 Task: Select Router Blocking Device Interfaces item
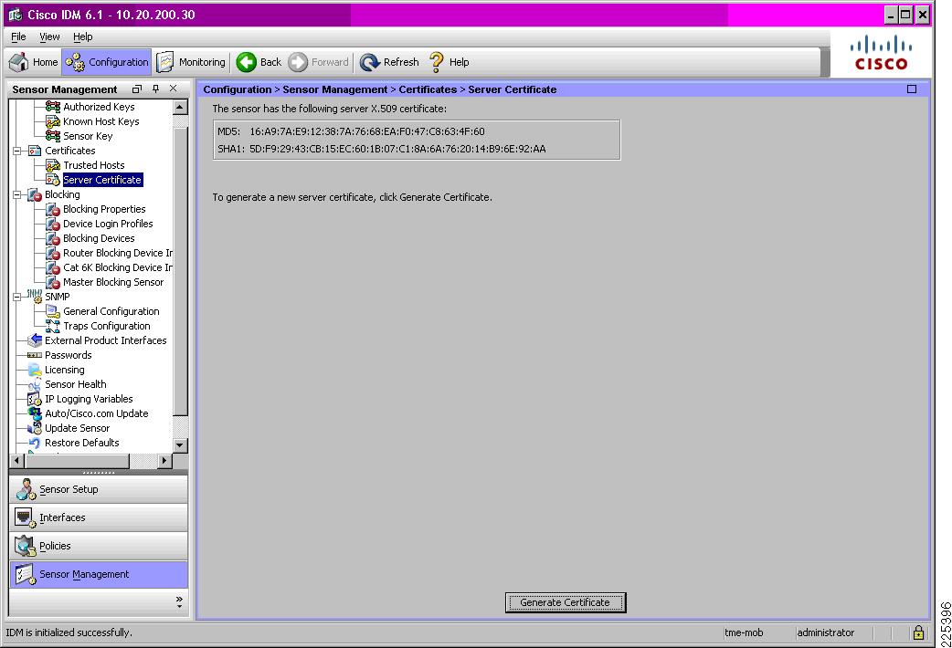point(118,253)
